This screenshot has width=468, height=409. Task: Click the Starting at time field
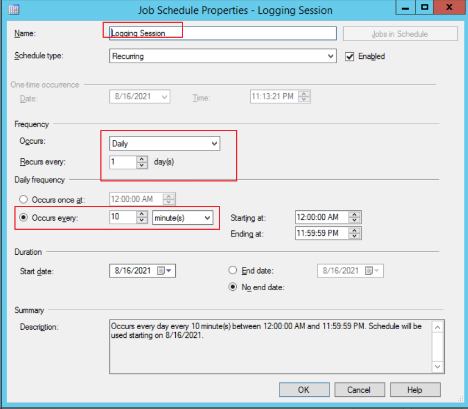click(322, 217)
